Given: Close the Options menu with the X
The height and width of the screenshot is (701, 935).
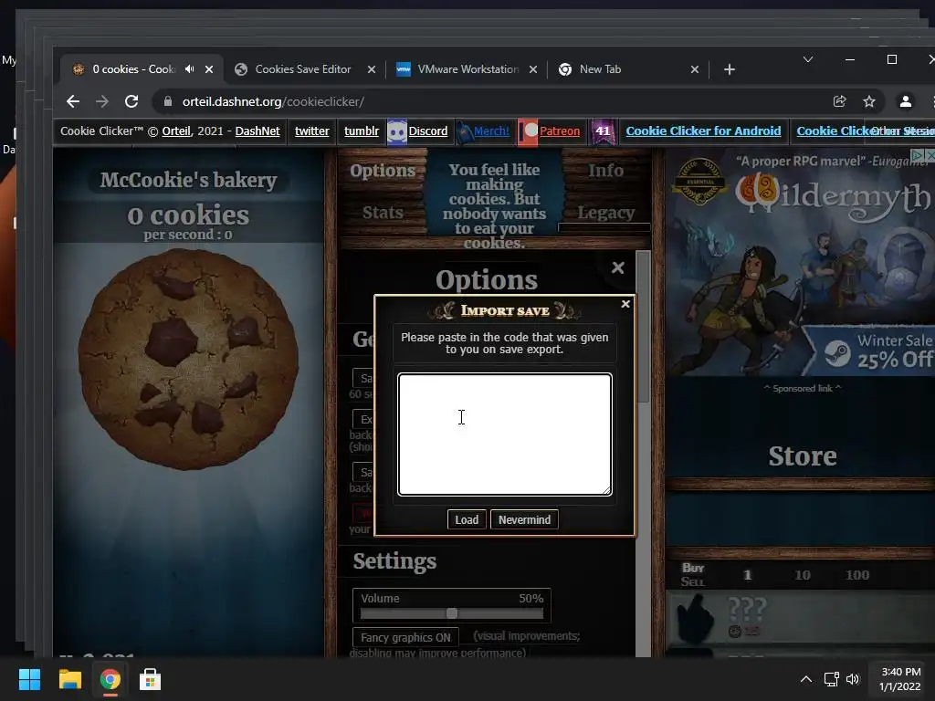Looking at the screenshot, I should [618, 267].
